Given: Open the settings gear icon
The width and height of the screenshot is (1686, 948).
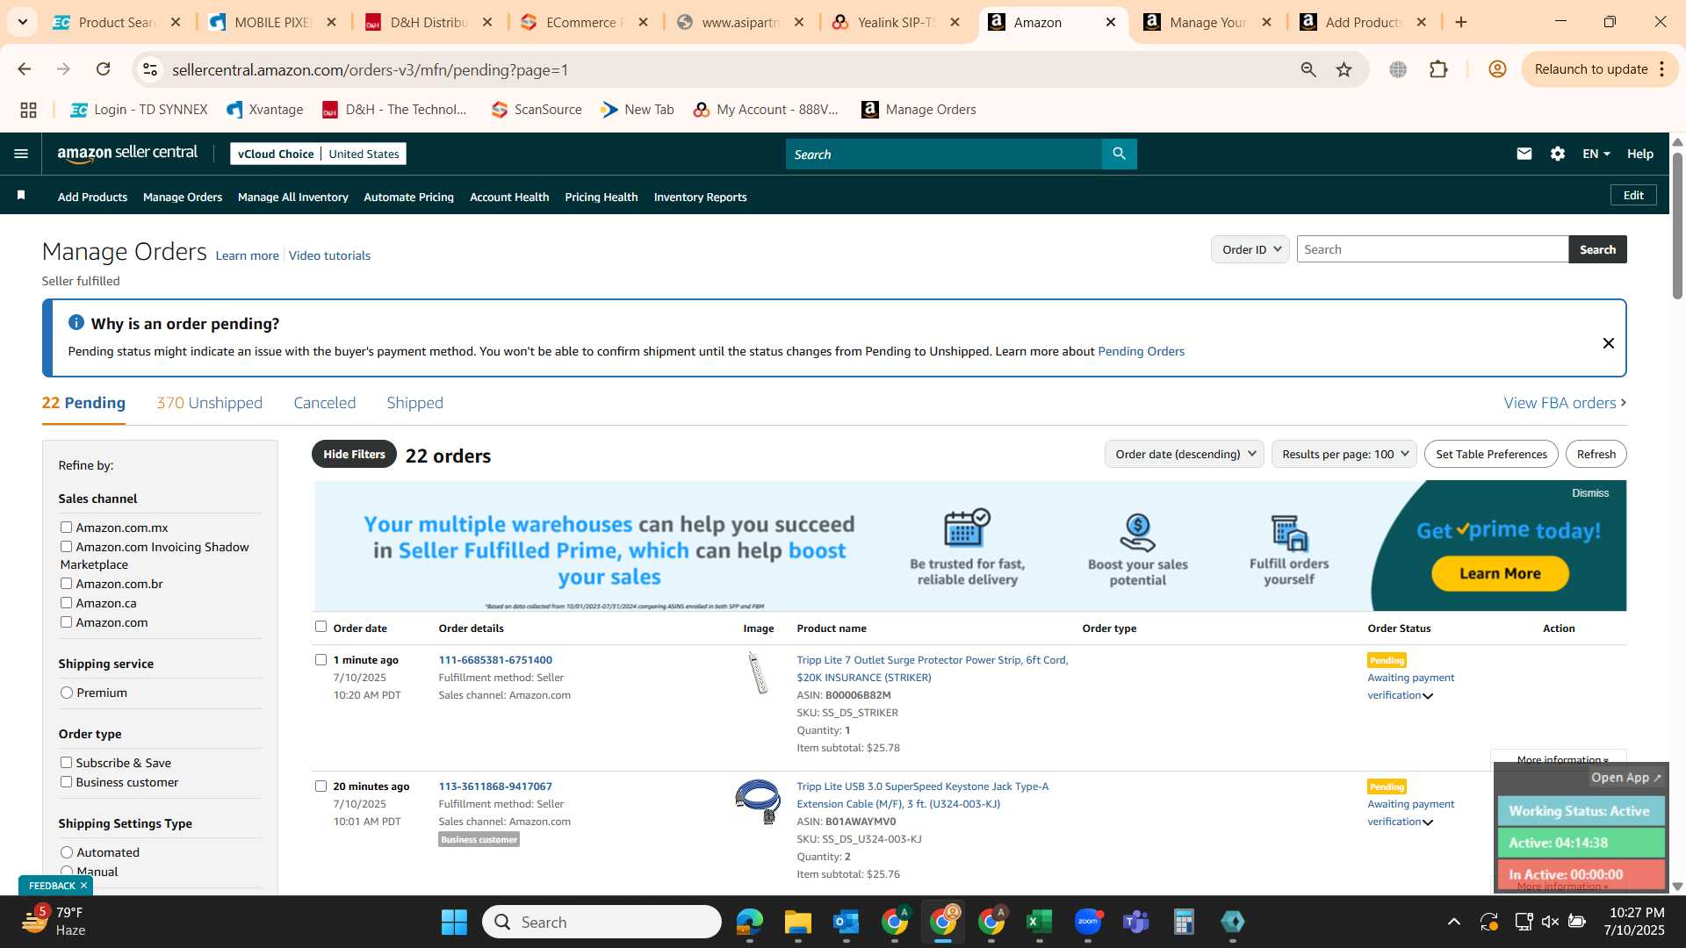Looking at the screenshot, I should [x=1557, y=154].
